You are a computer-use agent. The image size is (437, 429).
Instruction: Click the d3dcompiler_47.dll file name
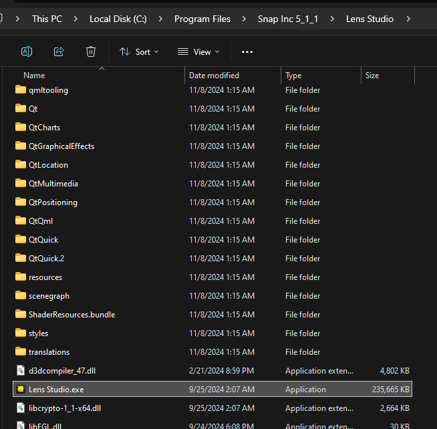(62, 371)
